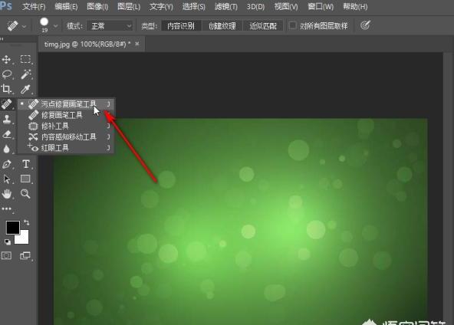Viewport: 454px width, 325px height.
Task: Select the Rectangular Marquee tool
Action: (x=25, y=59)
